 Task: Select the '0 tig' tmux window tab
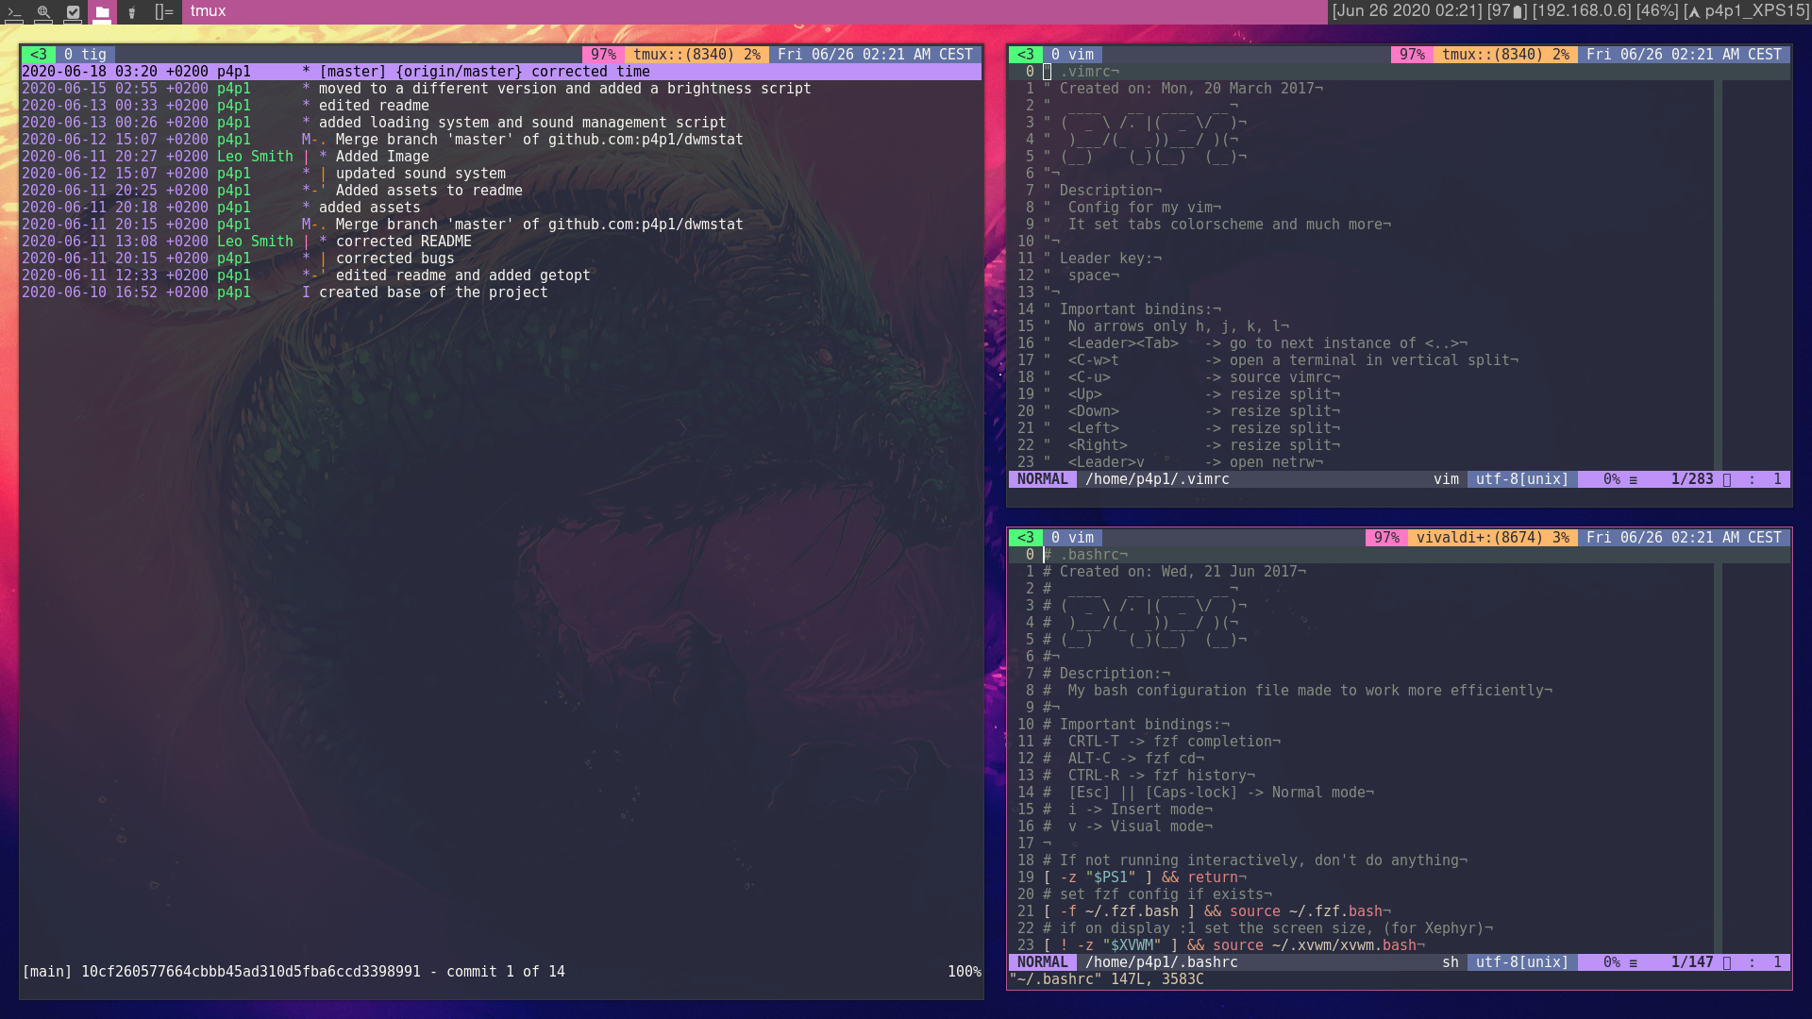pos(85,55)
